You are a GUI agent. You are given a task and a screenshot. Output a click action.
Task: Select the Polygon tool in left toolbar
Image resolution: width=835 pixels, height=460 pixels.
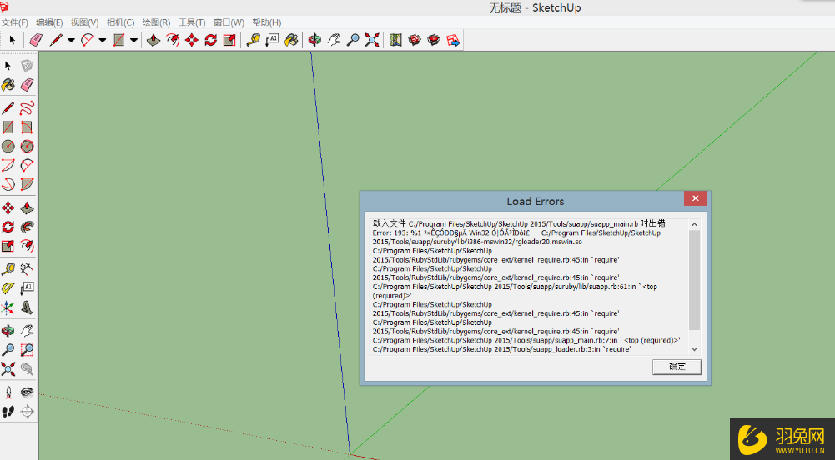click(27, 146)
